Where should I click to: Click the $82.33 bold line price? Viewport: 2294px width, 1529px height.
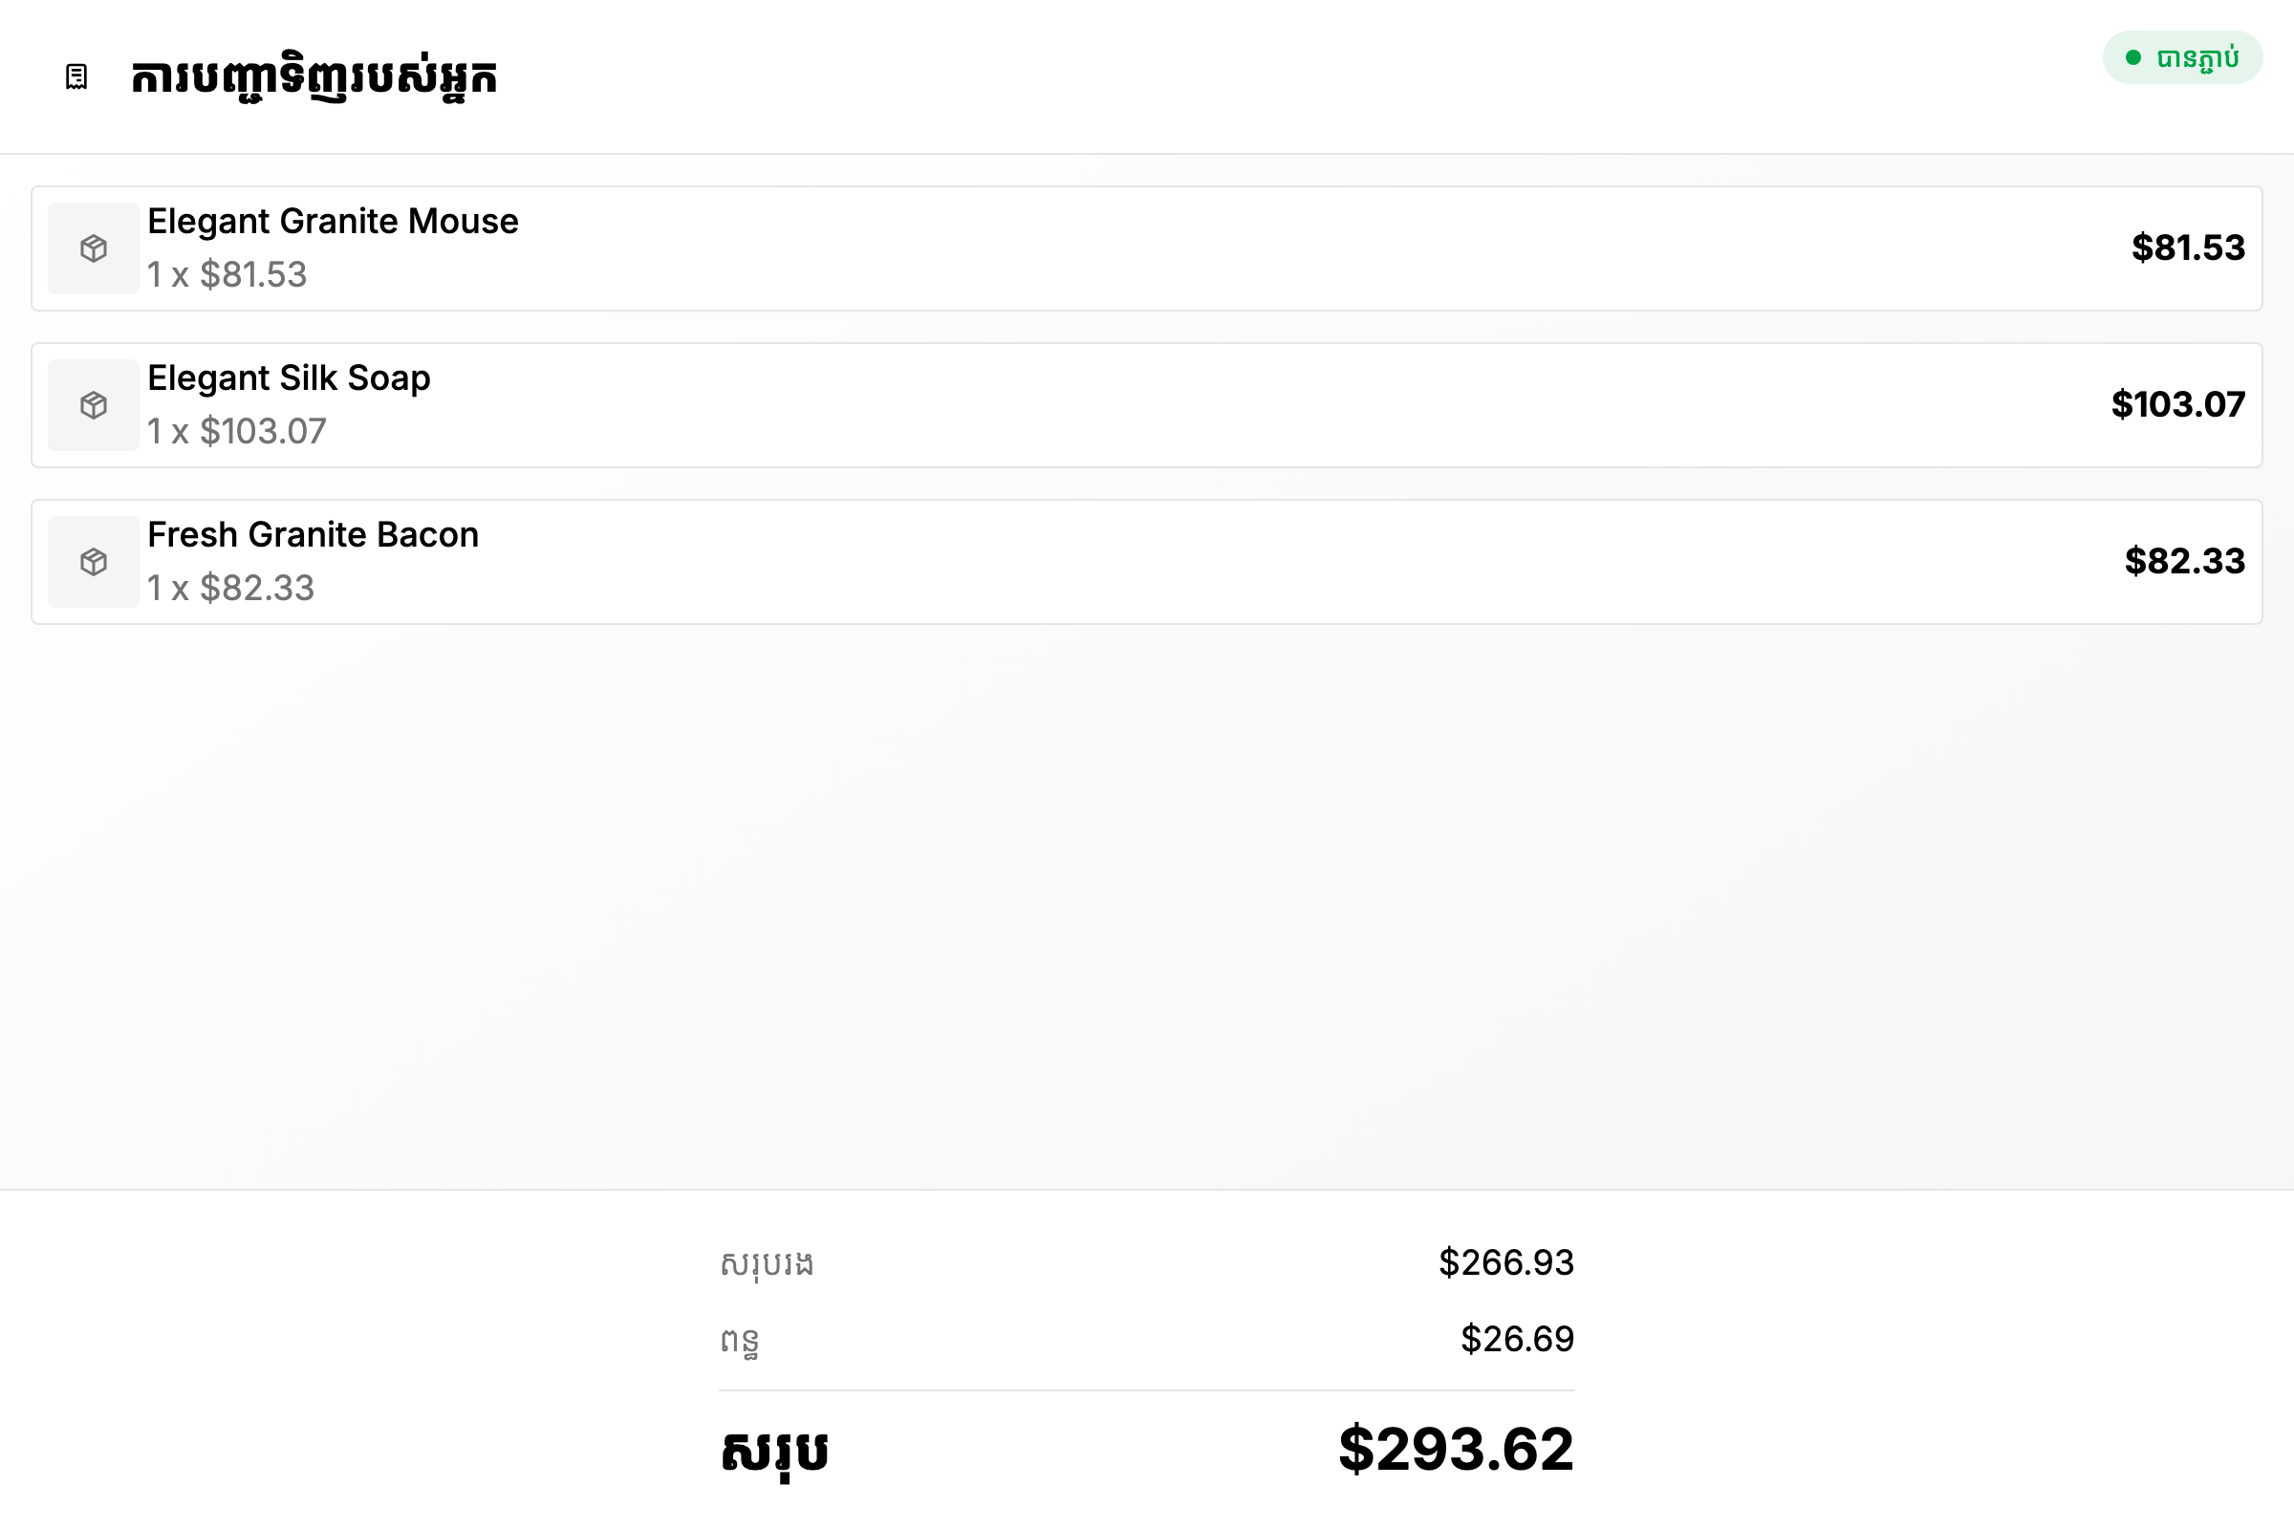[x=2186, y=562]
